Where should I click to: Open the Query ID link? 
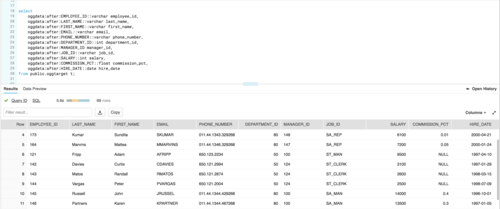coord(19,100)
